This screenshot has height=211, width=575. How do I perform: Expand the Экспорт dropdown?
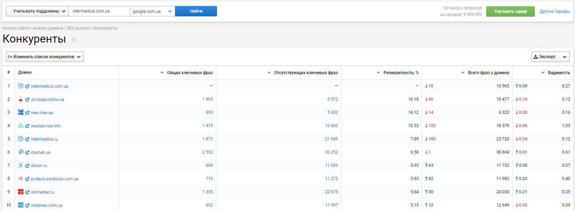[x=551, y=57]
